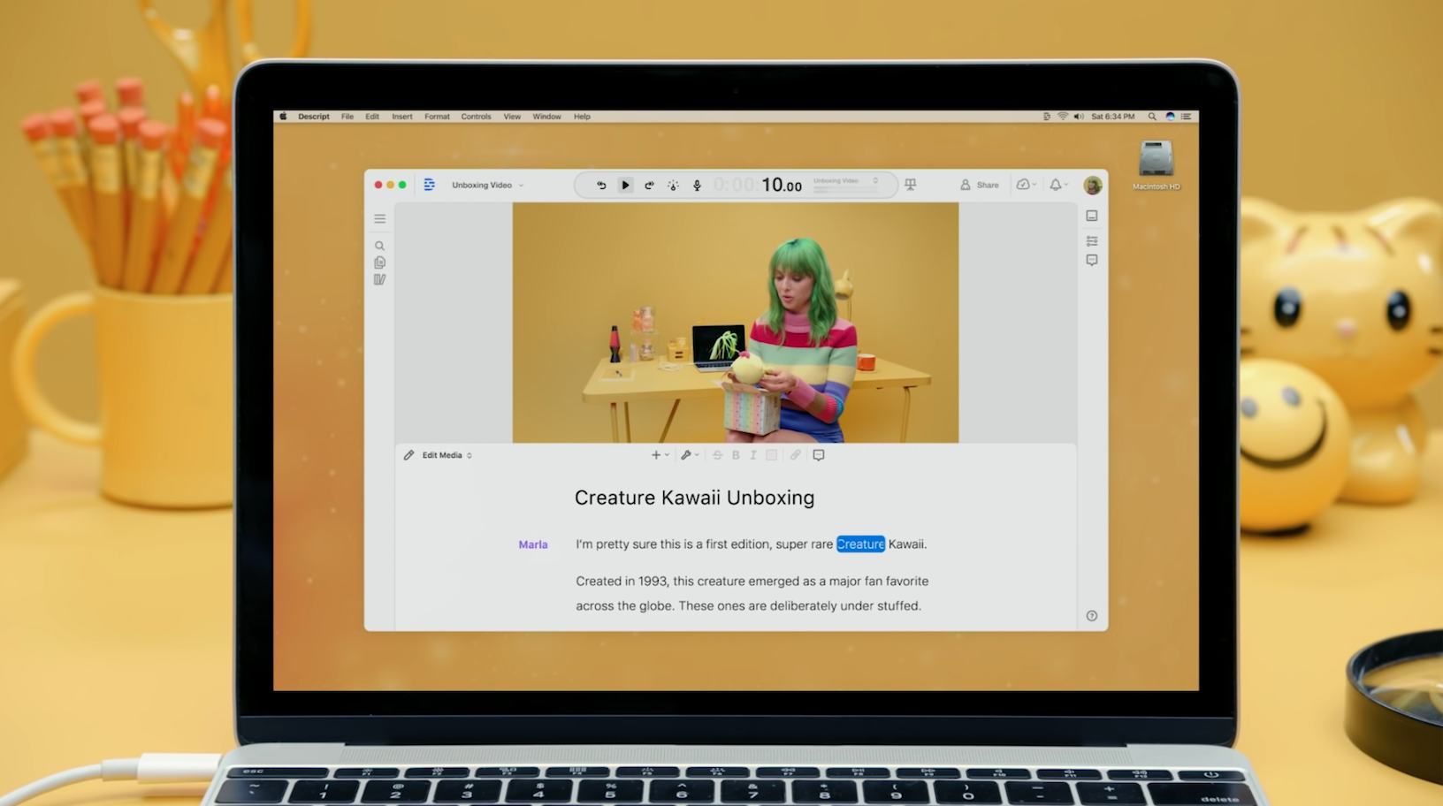
Task: Open the Apple menu
Action: click(x=284, y=117)
